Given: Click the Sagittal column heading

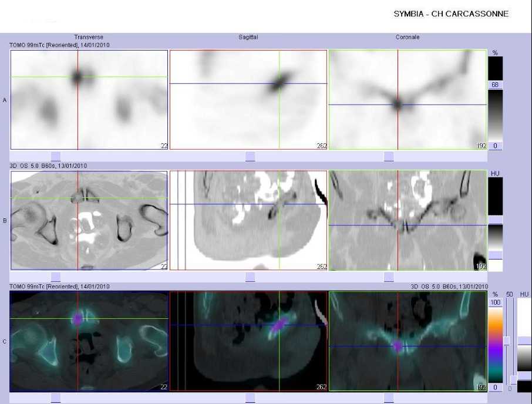Looking at the screenshot, I should [248, 37].
